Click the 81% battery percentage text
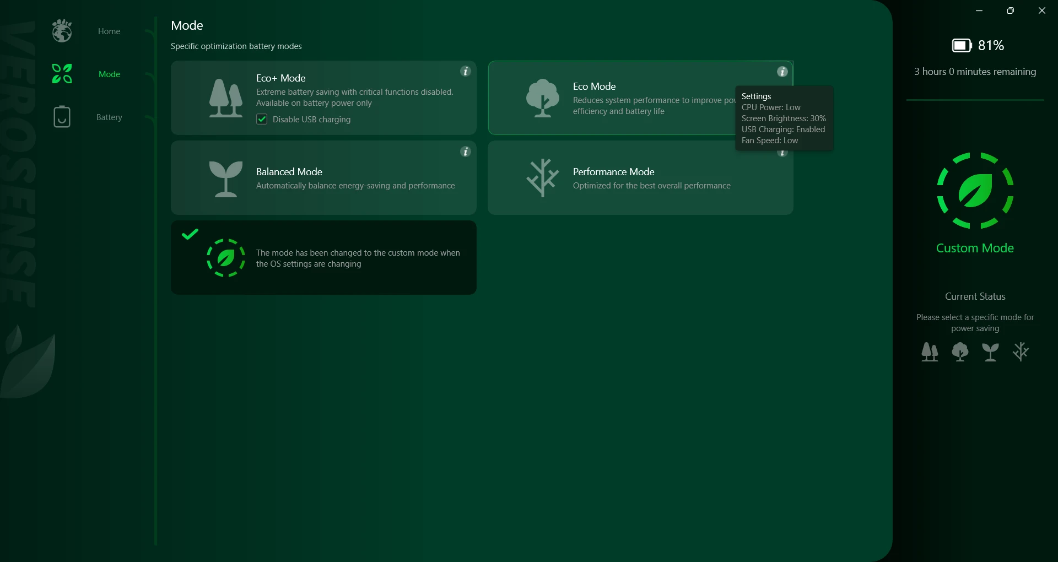 991,46
